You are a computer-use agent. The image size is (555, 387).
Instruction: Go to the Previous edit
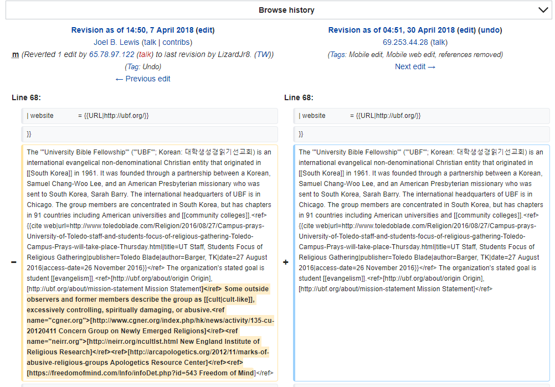pyautogui.click(x=143, y=79)
